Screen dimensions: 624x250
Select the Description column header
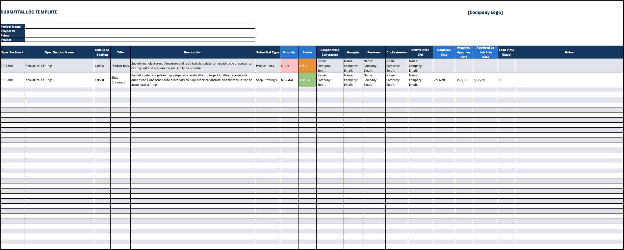tap(193, 52)
